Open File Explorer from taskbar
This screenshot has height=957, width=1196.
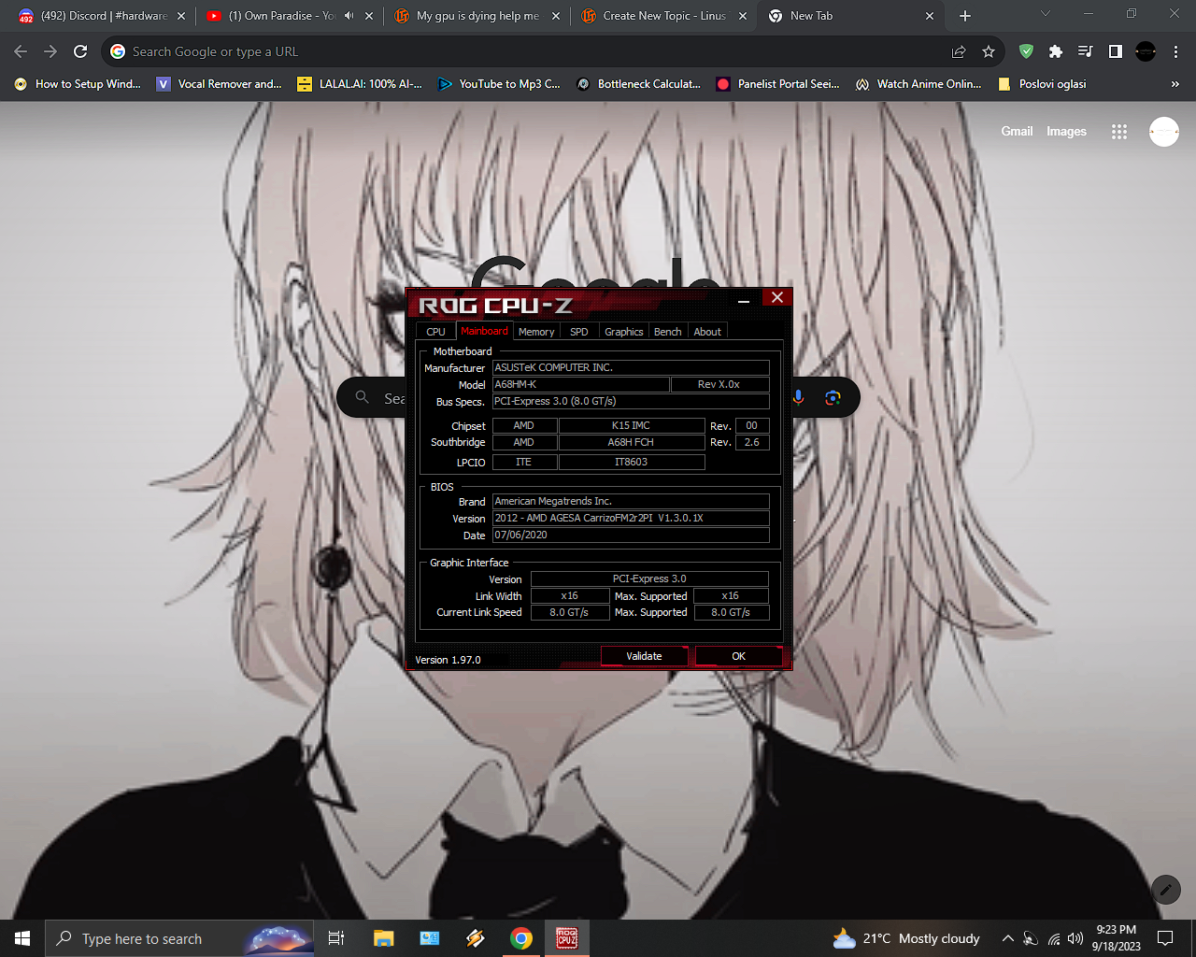click(x=383, y=938)
